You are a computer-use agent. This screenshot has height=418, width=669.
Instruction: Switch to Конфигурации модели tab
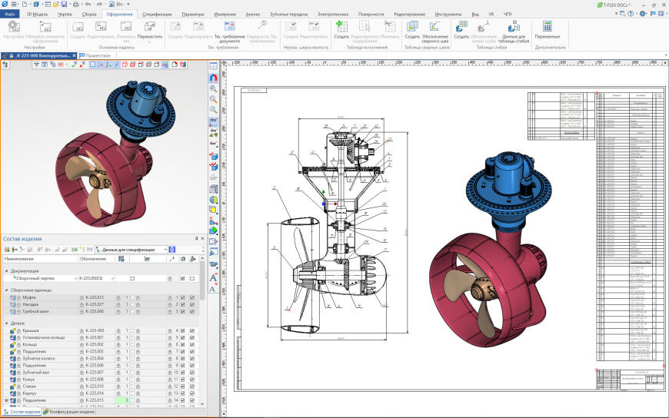point(71,412)
